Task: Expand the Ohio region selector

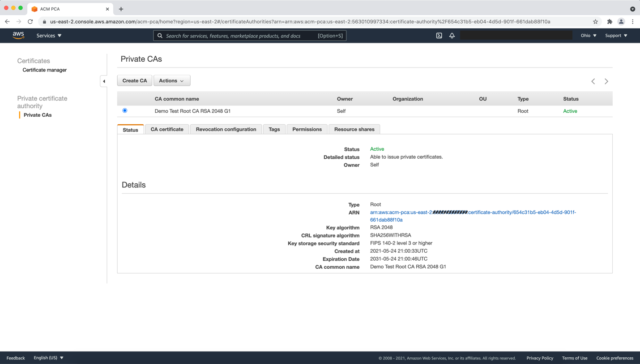Action: [x=588, y=35]
